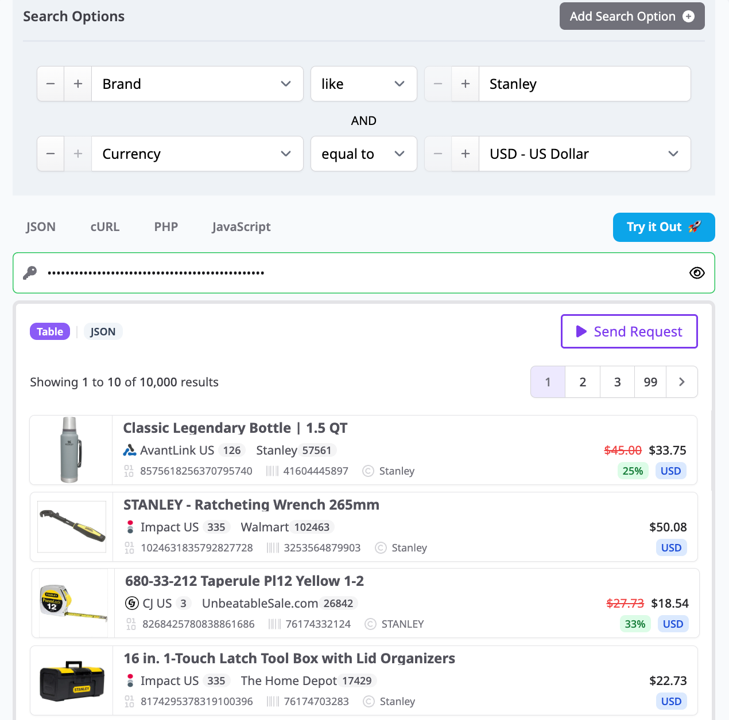
Task: Go to results page 2
Action: (583, 382)
